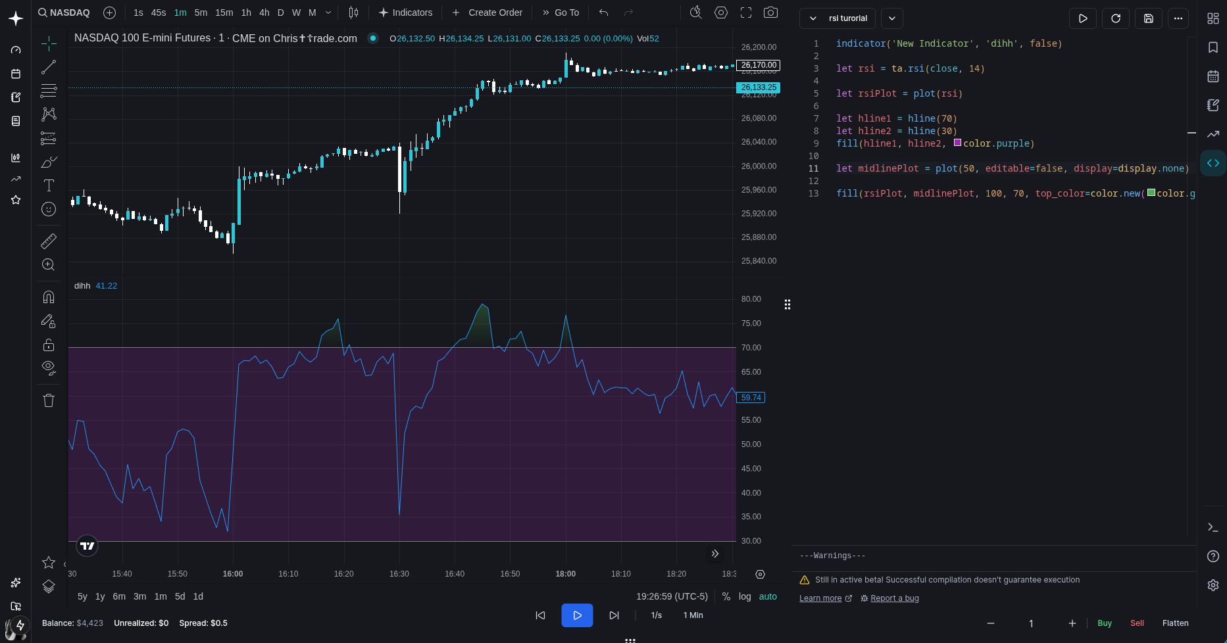Select the Text annotation tool

pyautogui.click(x=49, y=185)
